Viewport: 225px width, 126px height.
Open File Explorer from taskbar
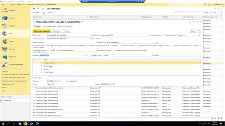pyautogui.click(x=20, y=124)
